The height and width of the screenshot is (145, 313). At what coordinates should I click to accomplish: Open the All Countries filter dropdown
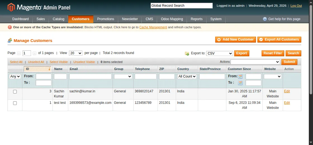pyautogui.click(x=187, y=76)
